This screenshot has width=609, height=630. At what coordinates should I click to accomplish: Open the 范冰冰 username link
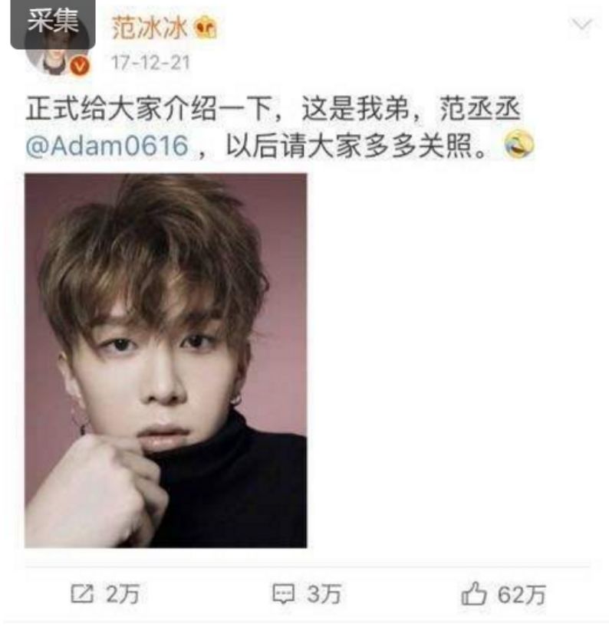149,28
